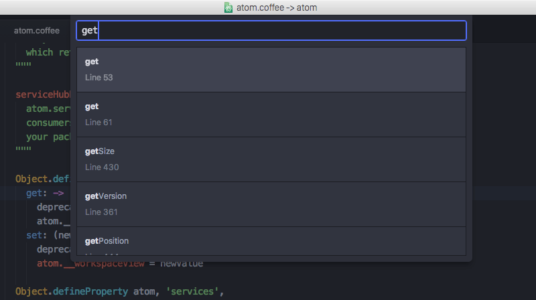Click the 'which re' comment line
Screen dimensions: 536x300
[47, 52]
